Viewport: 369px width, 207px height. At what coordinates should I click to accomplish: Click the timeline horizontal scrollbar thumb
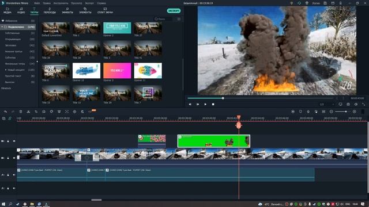pyautogui.click(x=96, y=200)
